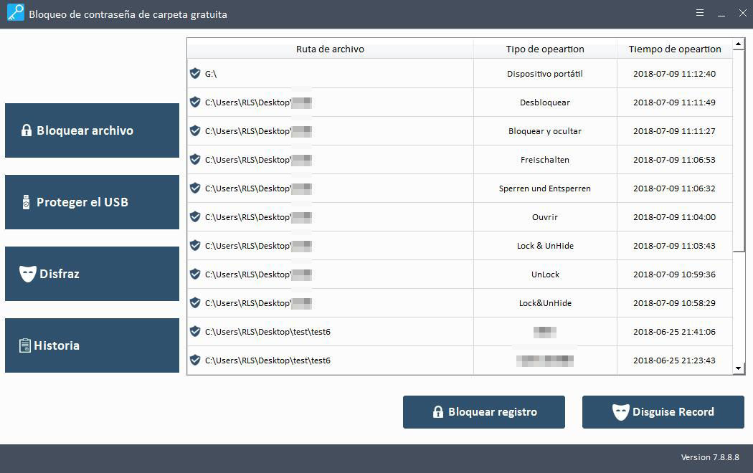Open the hamburger menu in title bar
The image size is (753, 473).
[699, 13]
